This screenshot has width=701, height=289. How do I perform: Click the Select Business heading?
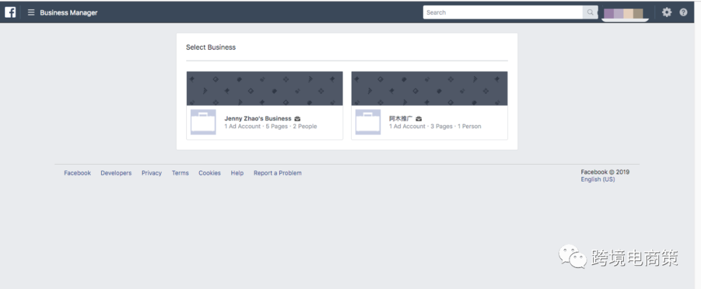click(210, 47)
